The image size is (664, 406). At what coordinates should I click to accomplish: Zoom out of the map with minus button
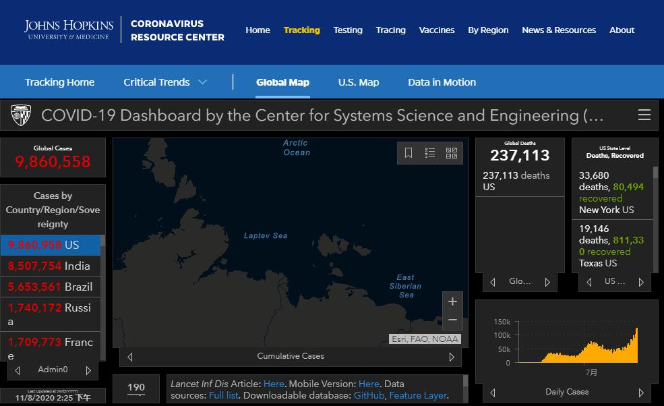coord(452,320)
